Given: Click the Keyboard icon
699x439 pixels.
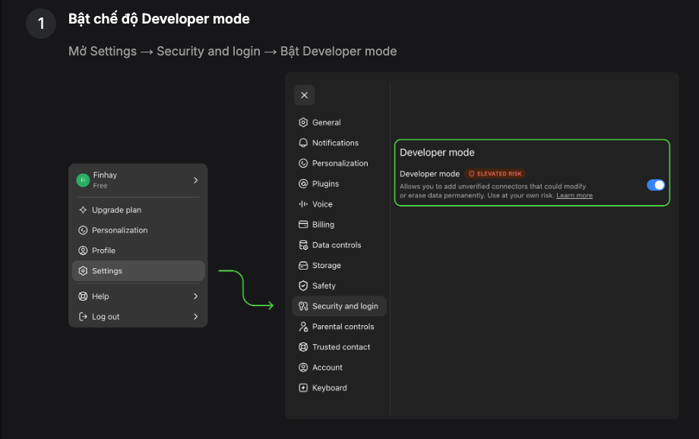Looking at the screenshot, I should pyautogui.click(x=303, y=388).
